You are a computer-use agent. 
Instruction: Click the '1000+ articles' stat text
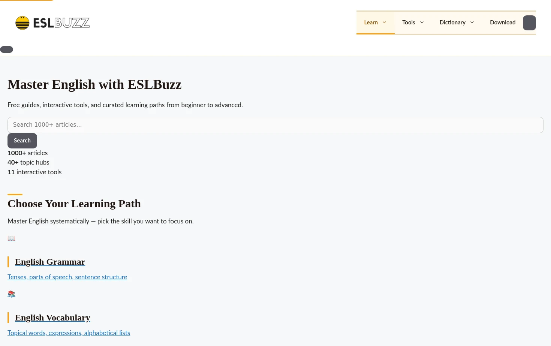28,153
